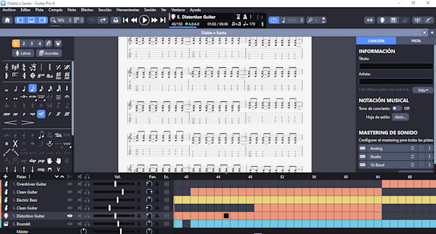Select the mezzo-forte dynamic
The height and width of the screenshot is (234, 436).
coord(41,114)
